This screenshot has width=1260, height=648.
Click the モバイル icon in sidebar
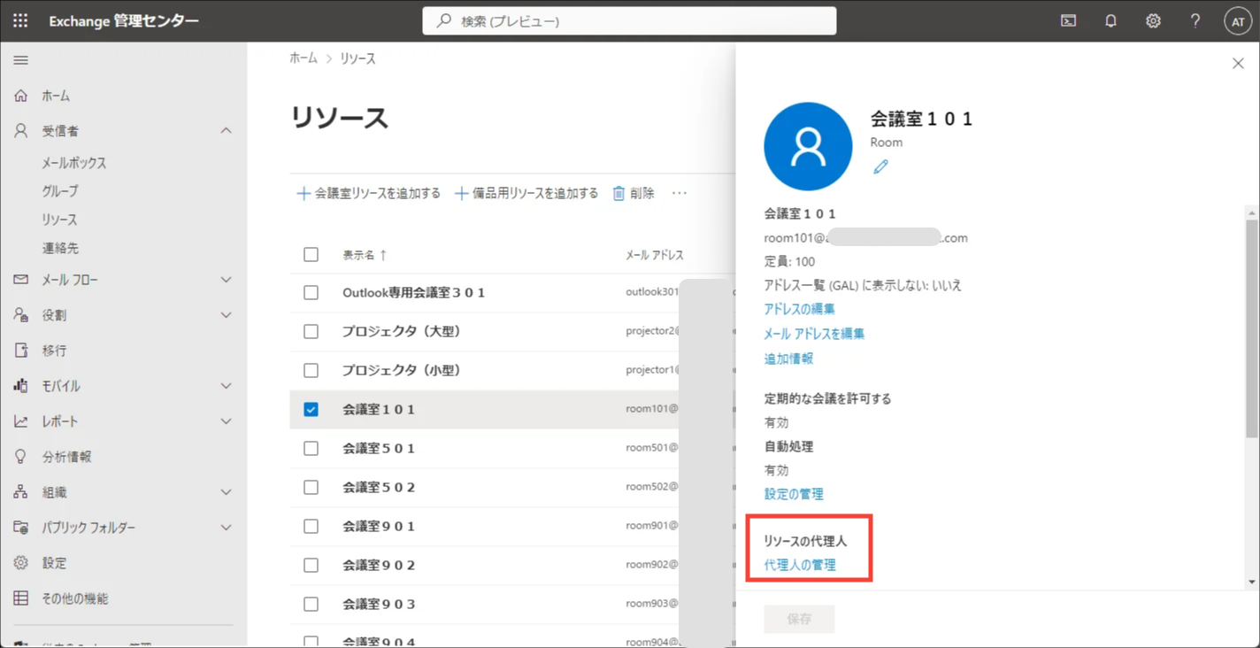point(21,386)
